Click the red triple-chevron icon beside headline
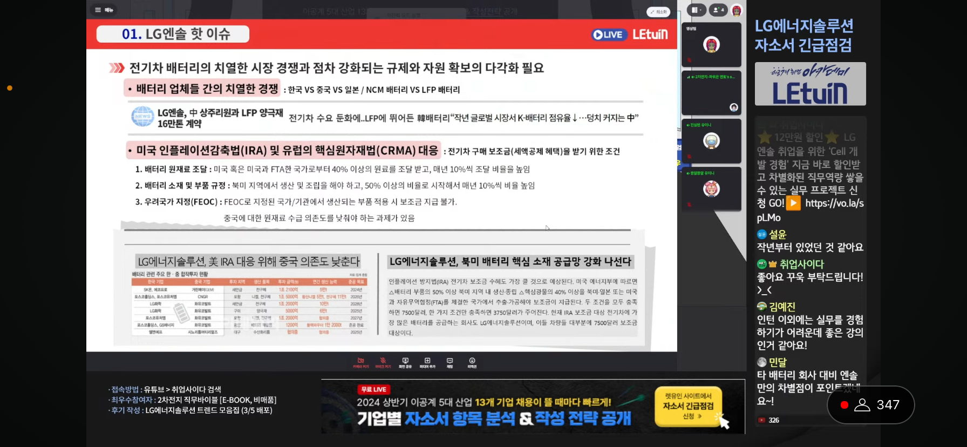This screenshot has height=447, width=967. pos(117,68)
